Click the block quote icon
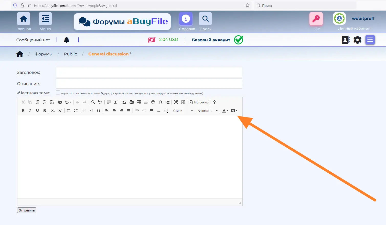Screen dimensions: 386x225 (x=99, y=111)
